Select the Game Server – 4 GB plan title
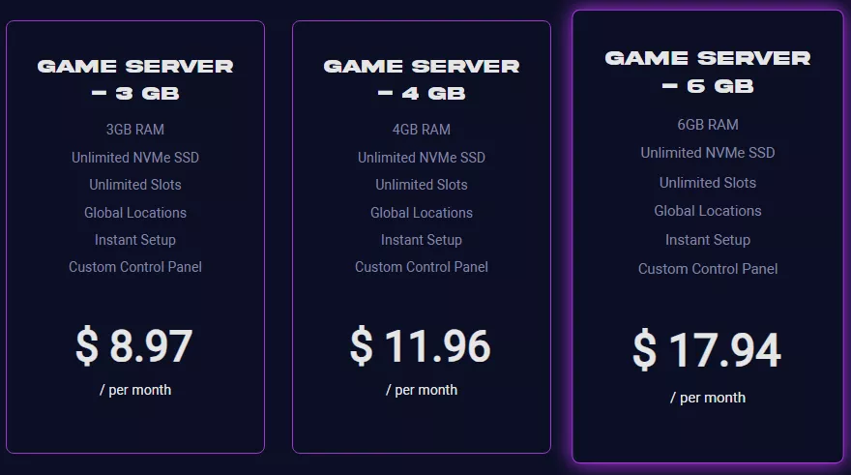 click(422, 79)
